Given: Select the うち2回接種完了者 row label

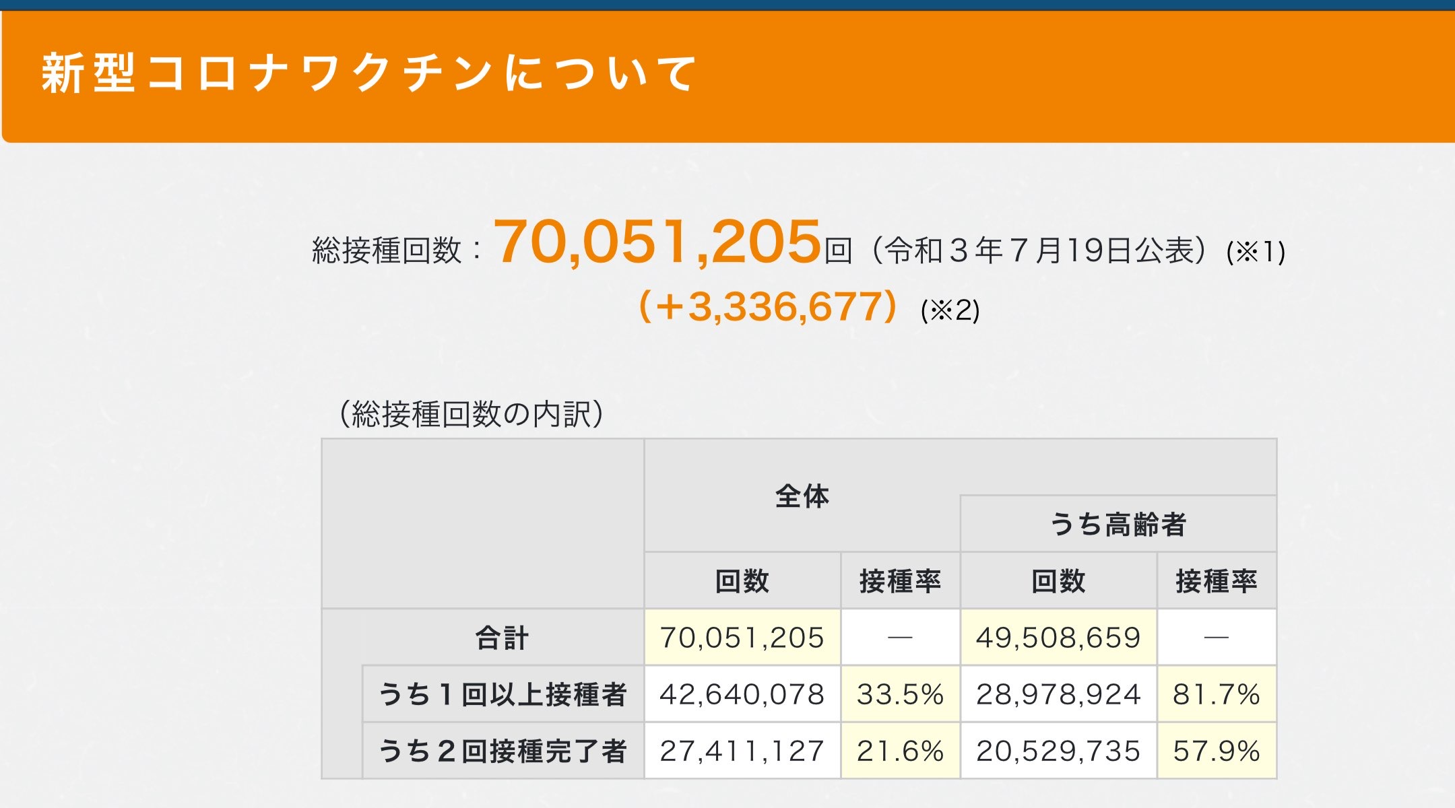Looking at the screenshot, I should click(503, 751).
